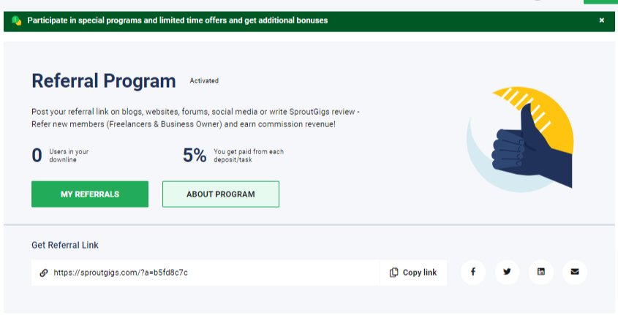Share referral link on Facebook
Image resolution: width=618 pixels, height=315 pixels.
[x=473, y=272]
